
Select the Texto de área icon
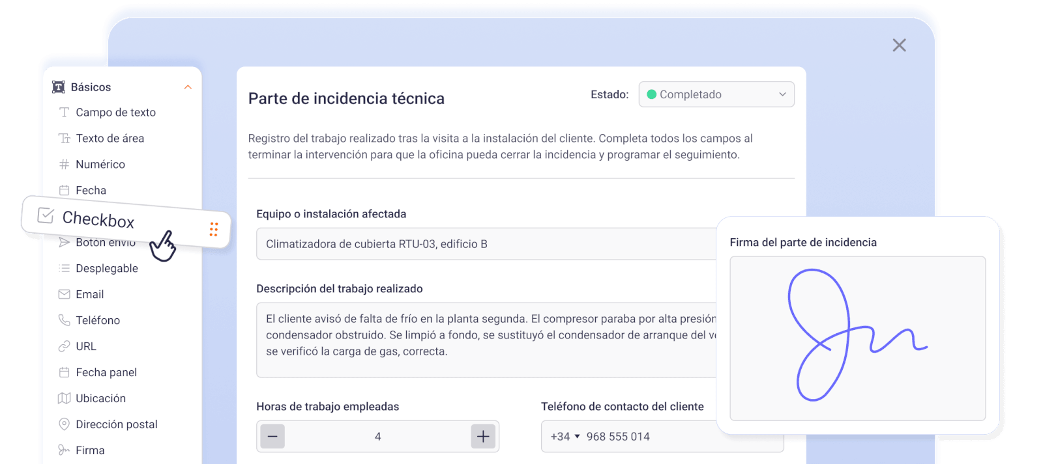pyautogui.click(x=64, y=139)
